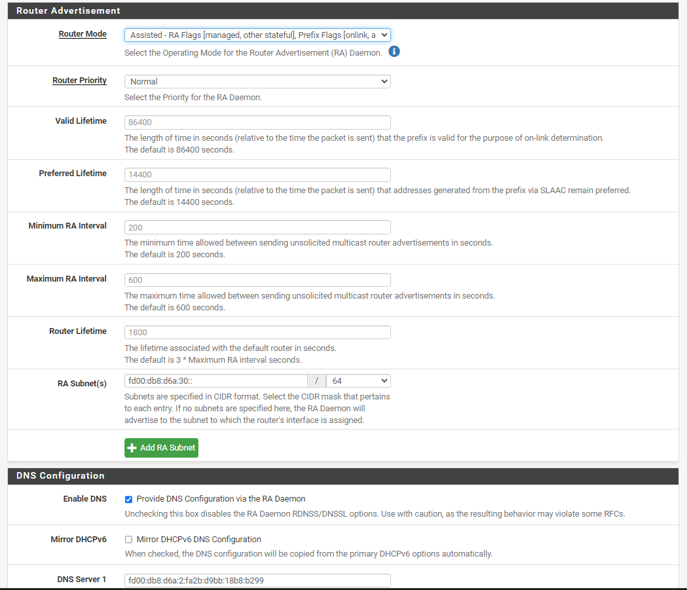Click the blue info icon beside Router Mode help
Viewport: 687px width, 590px height.
coord(394,51)
